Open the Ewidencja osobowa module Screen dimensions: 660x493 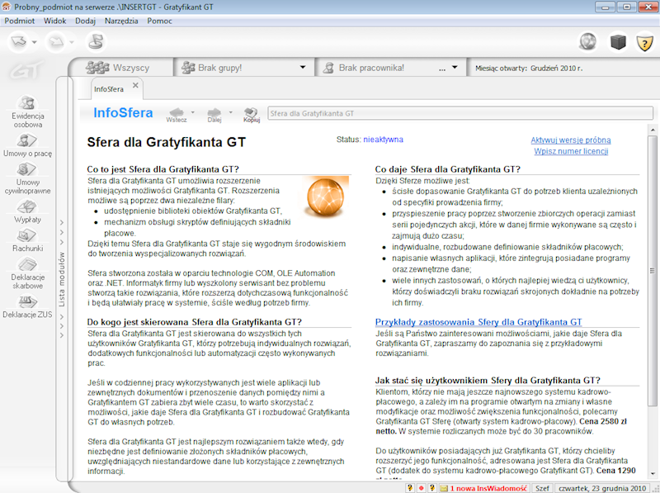point(27,110)
